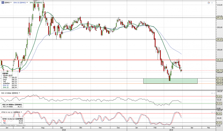Select the green support zone rectangle
This screenshot has width=223, height=131.
click(x=170, y=81)
